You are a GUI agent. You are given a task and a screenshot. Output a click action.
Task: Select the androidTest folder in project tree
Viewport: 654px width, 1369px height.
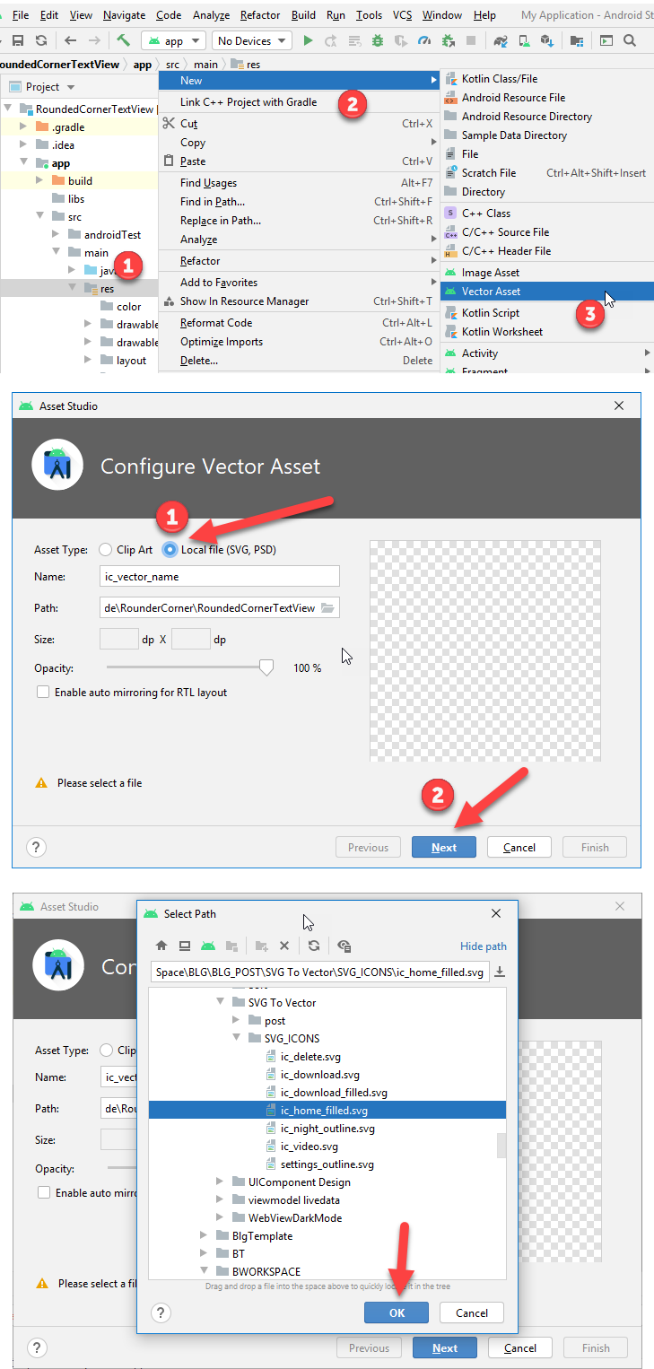112,234
